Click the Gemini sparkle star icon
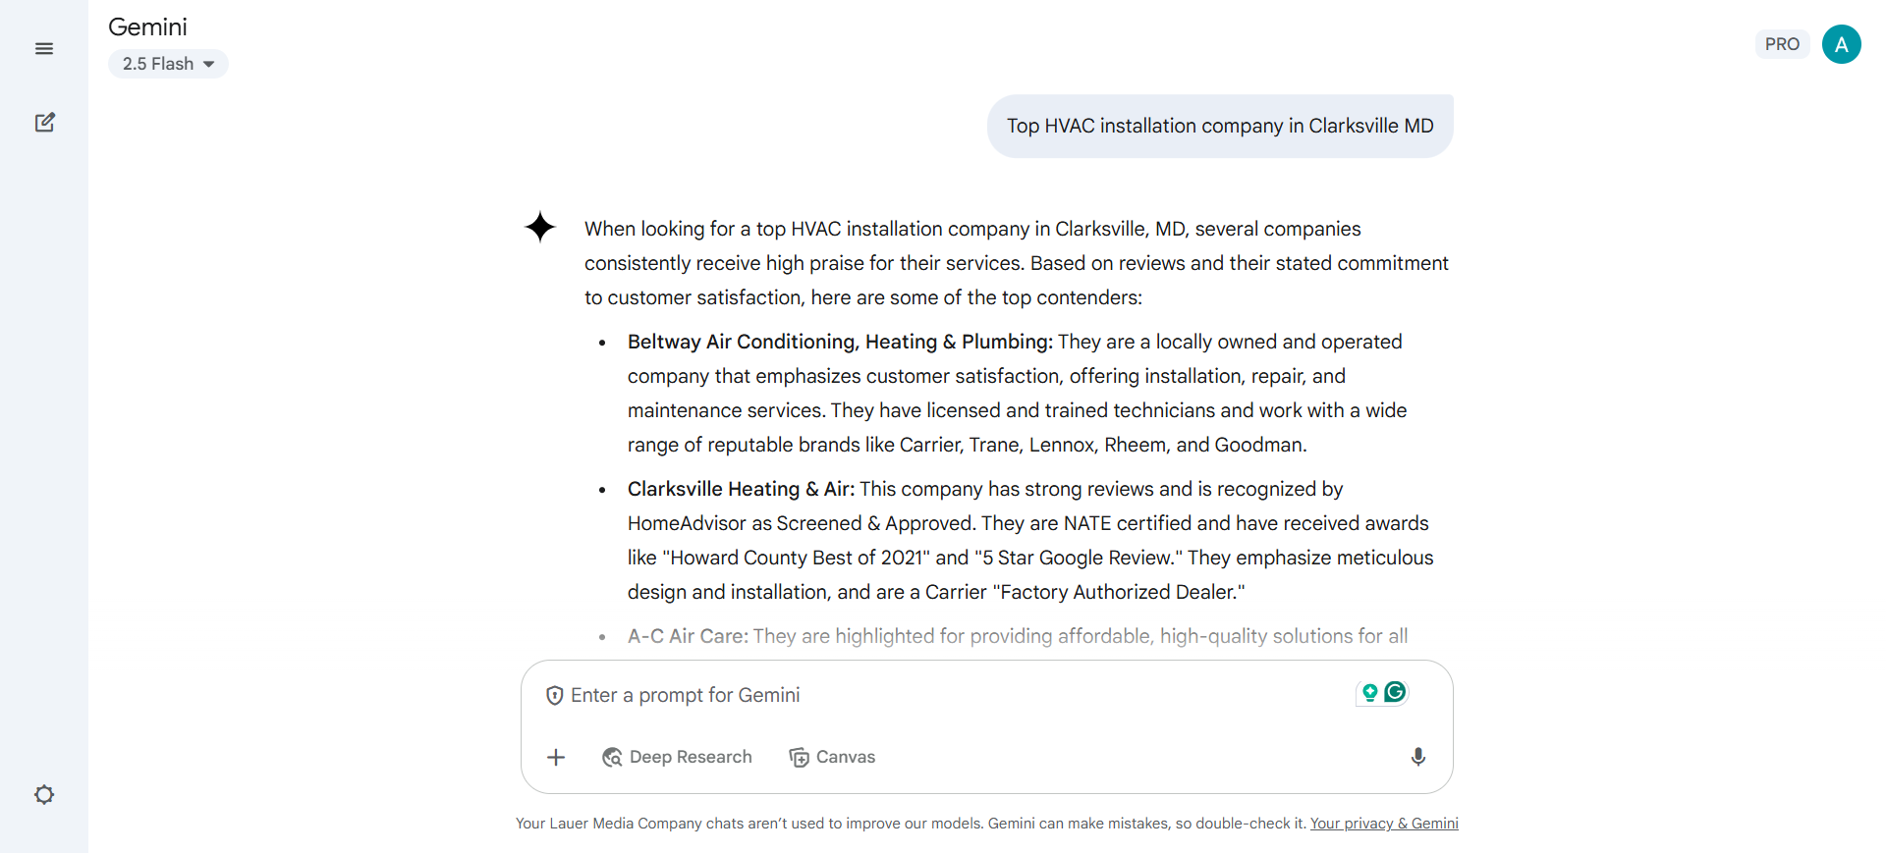1886x853 pixels. [540, 227]
